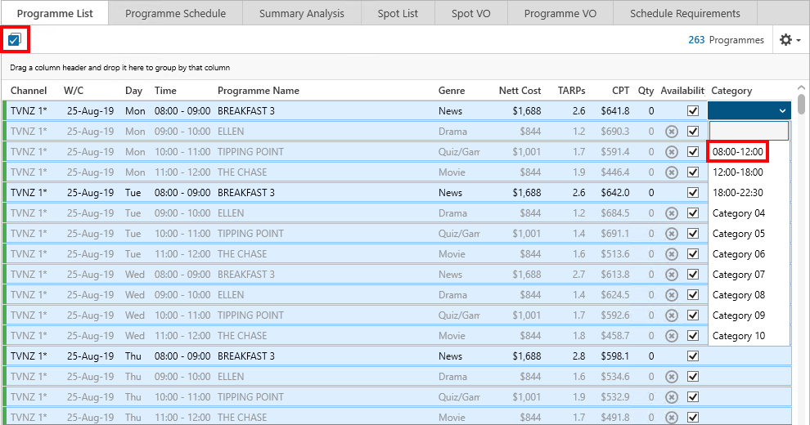Click unavailable X icon on Wed BREAKFAST 3 row
The height and width of the screenshot is (425, 810).
tap(671, 275)
